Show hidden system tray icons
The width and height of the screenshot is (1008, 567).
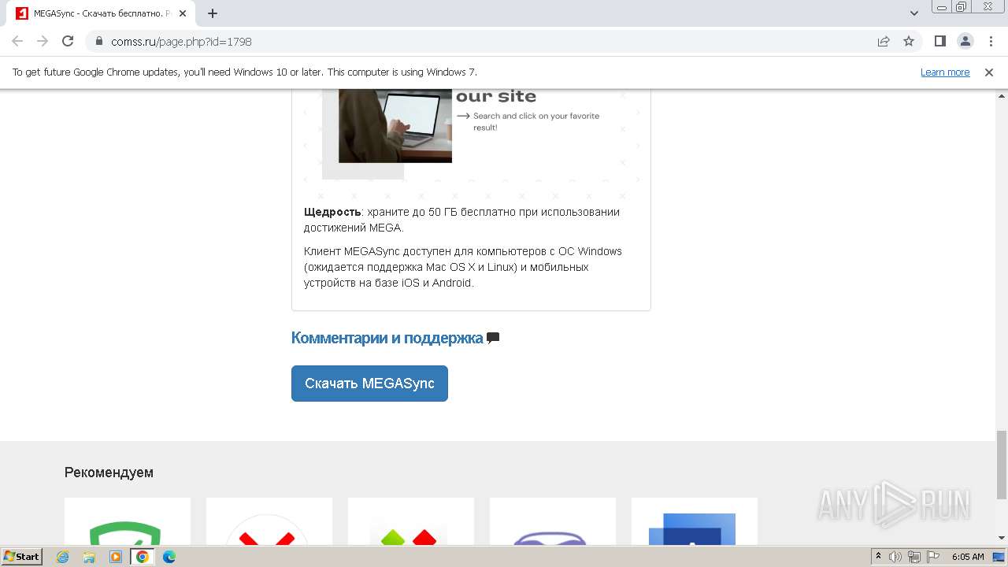878,557
